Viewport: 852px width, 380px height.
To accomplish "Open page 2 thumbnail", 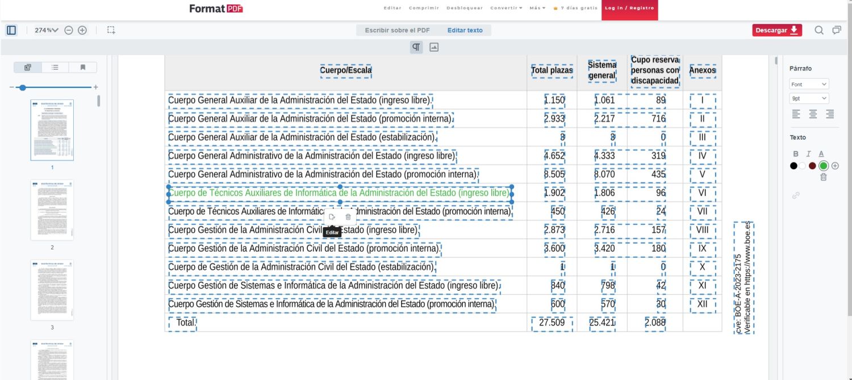I will click(52, 210).
